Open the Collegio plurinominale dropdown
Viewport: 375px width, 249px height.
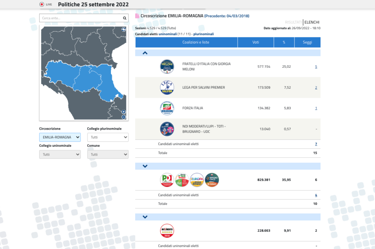108,137
